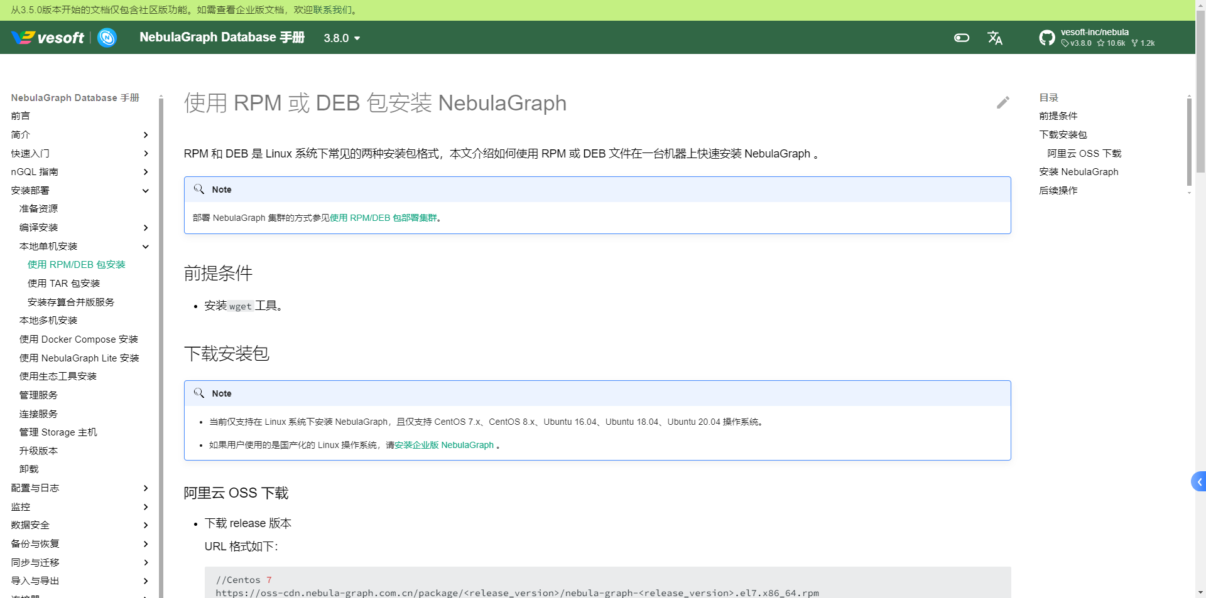Expand the nGQL 指南 section

(x=146, y=172)
